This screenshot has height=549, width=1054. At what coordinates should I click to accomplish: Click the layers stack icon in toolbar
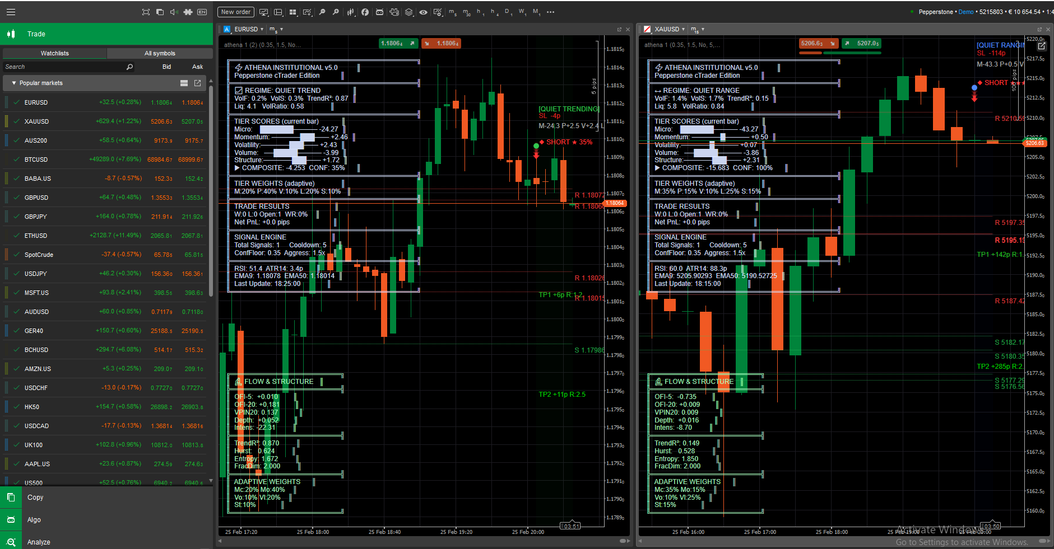(409, 12)
